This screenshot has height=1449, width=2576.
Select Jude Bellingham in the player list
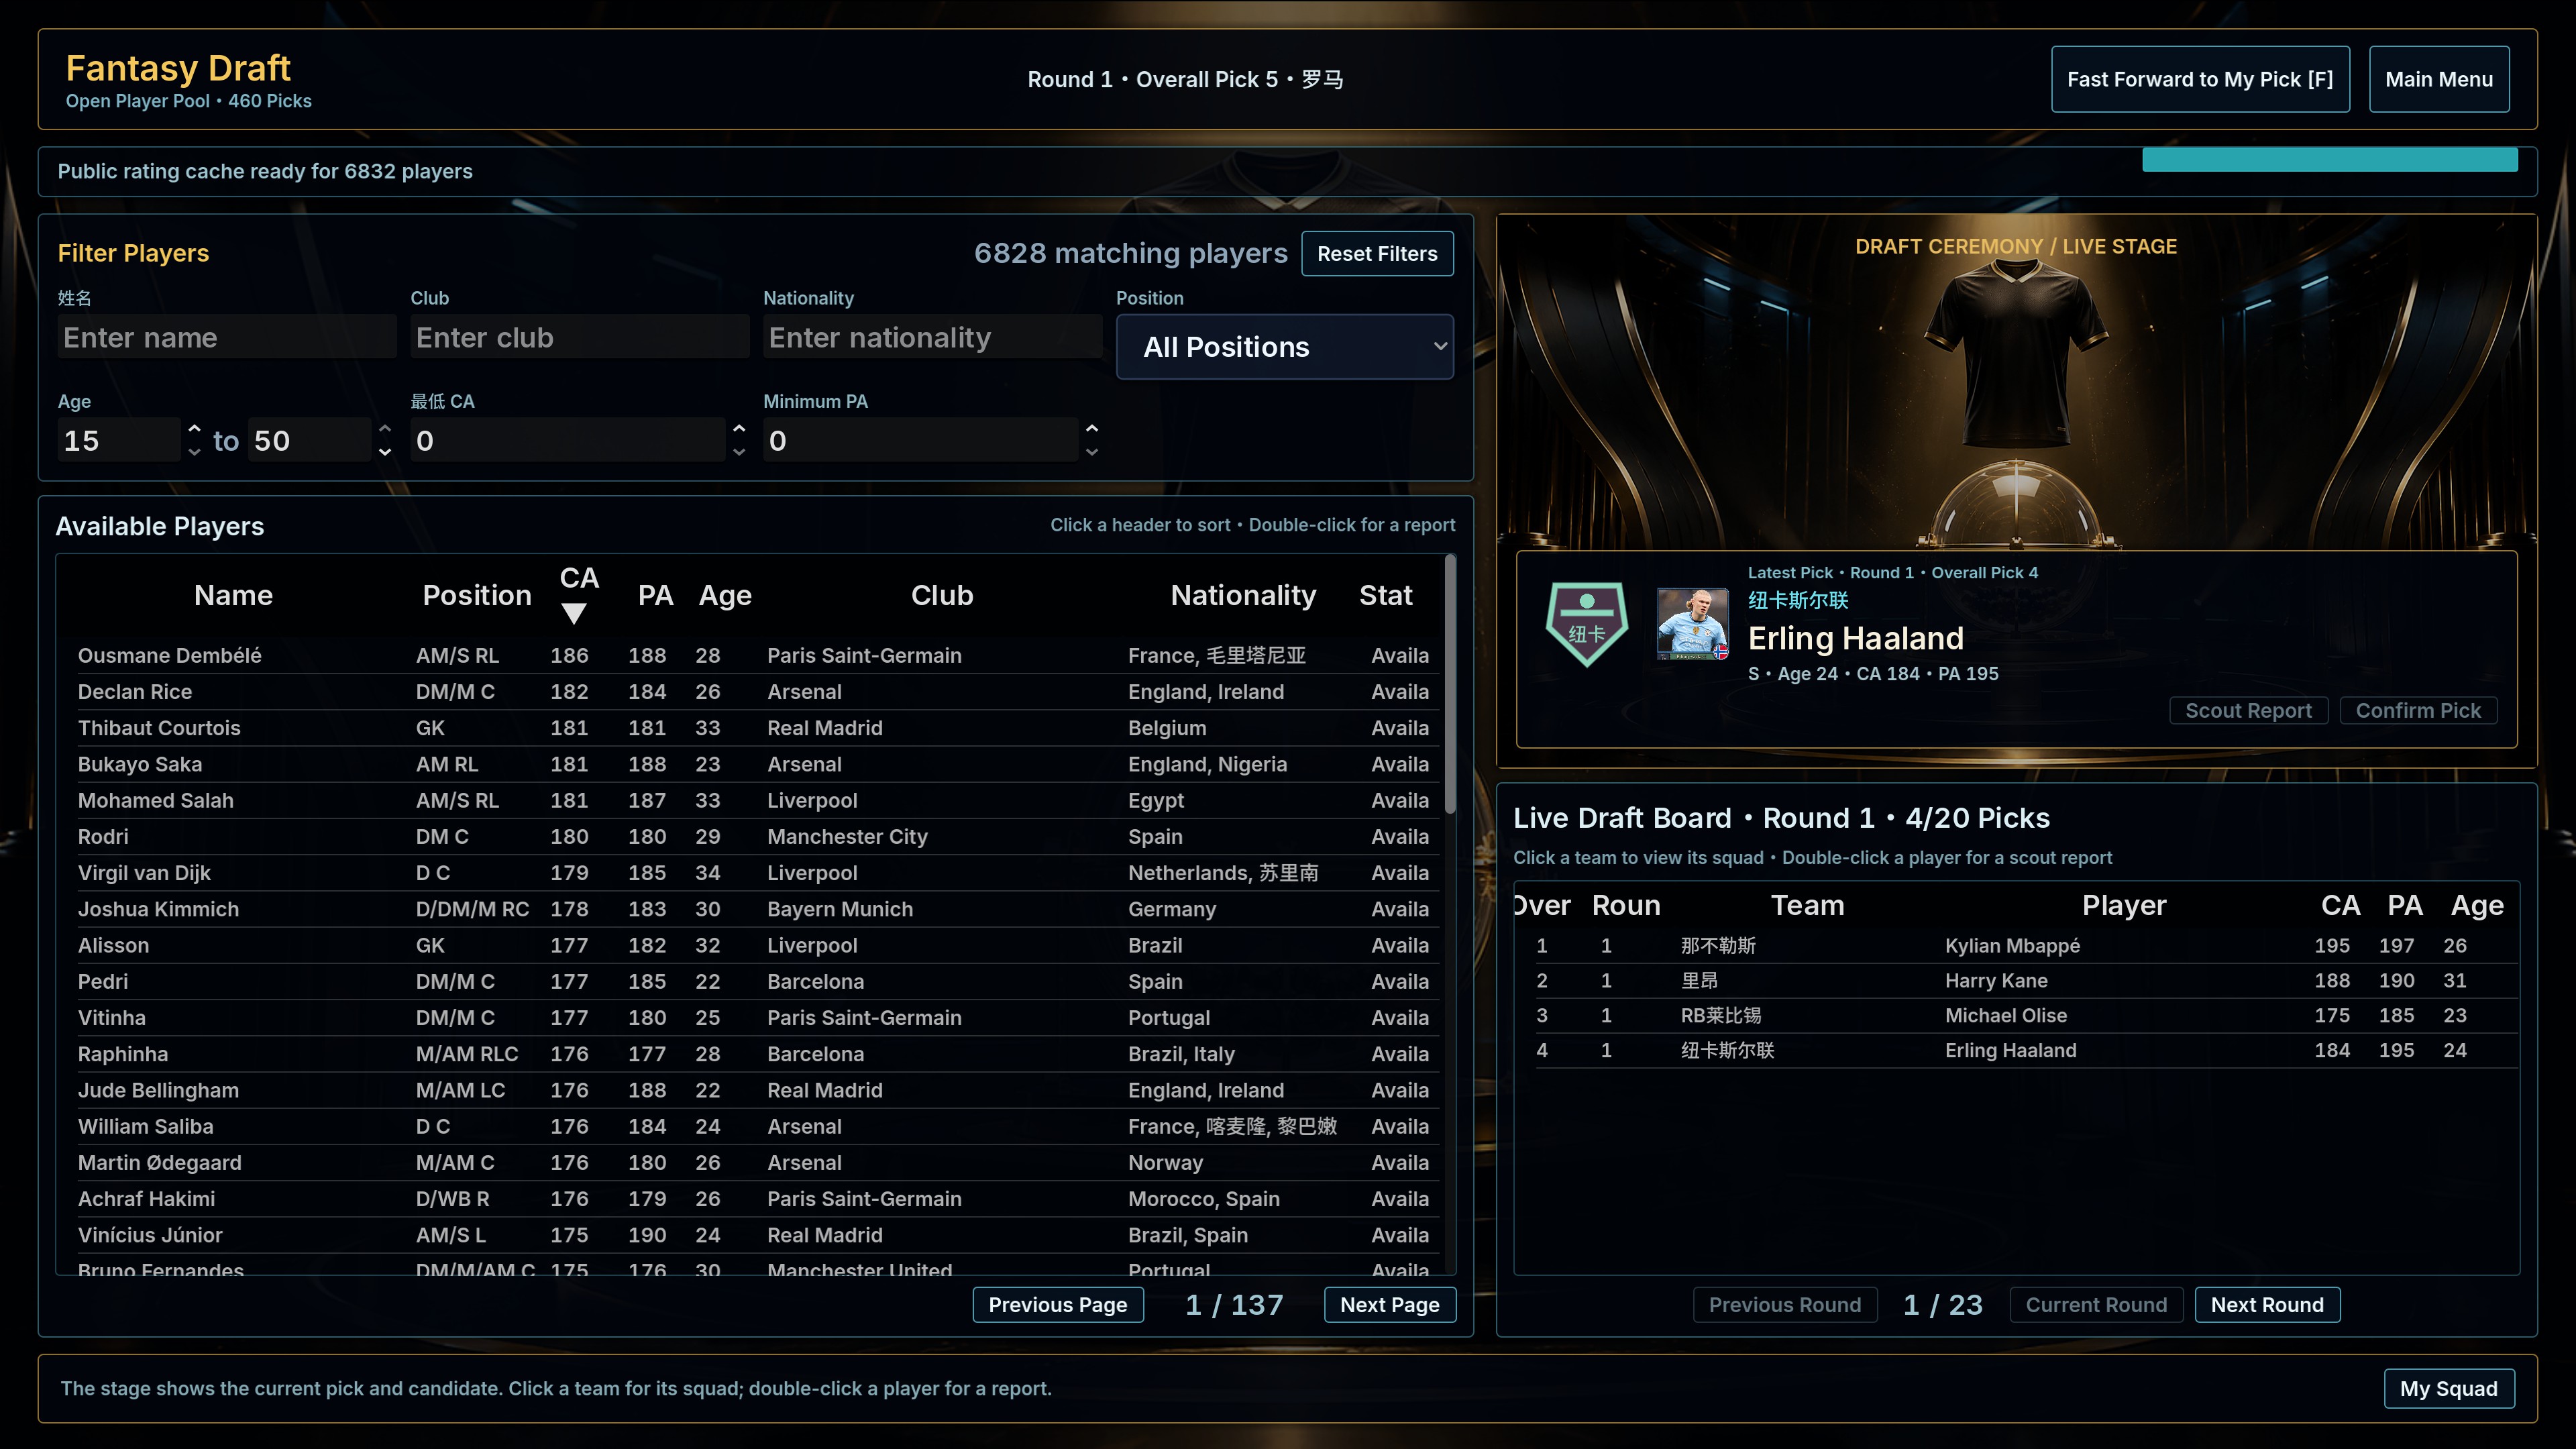pos(758,1090)
